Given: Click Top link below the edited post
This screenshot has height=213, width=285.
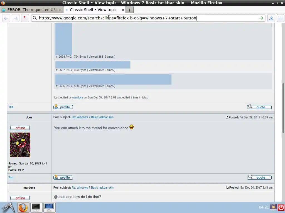Looking at the screenshot, I should click(11, 107).
